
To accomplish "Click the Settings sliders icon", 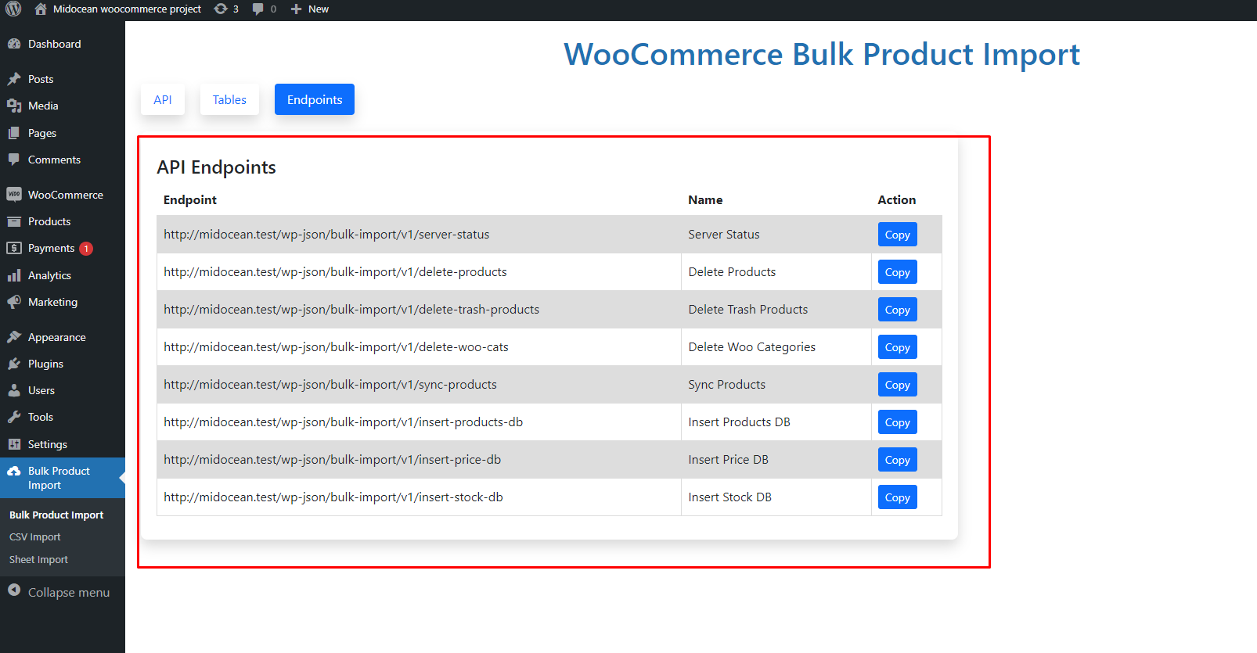I will tap(14, 444).
